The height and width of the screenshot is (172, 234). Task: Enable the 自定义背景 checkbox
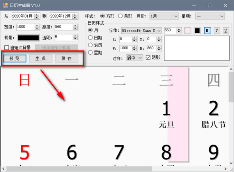click(7, 48)
